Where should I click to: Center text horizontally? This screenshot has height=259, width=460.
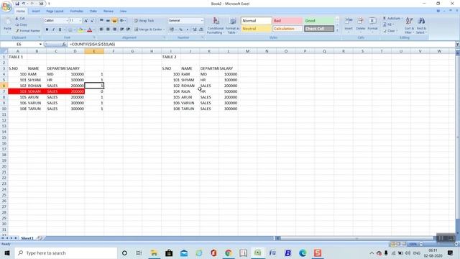click(108, 29)
